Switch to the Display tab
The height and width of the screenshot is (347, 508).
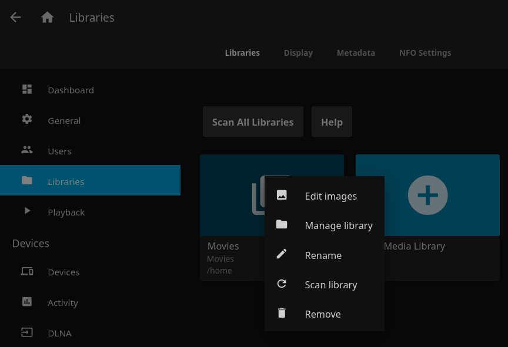298,53
